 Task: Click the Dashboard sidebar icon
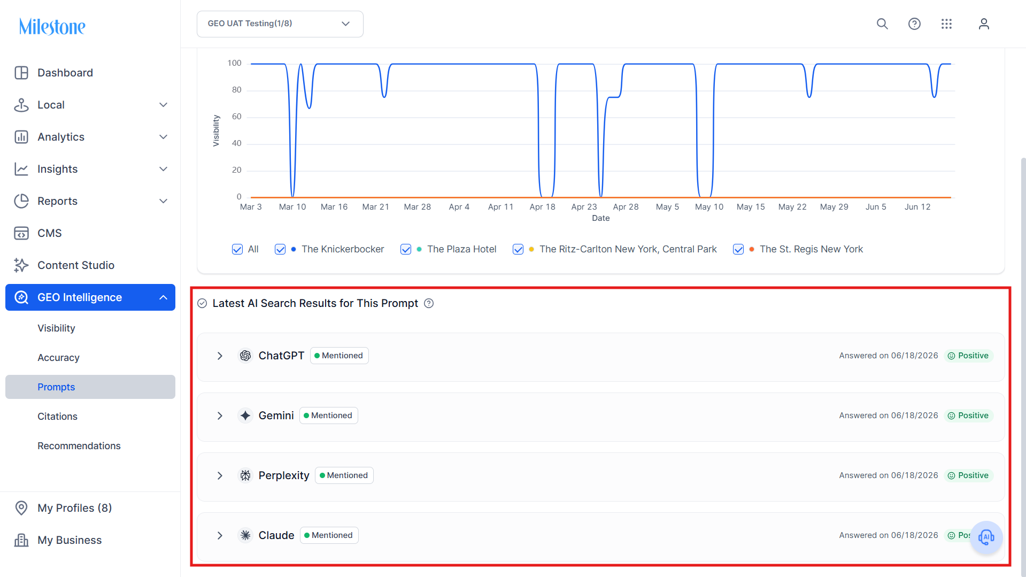21,73
